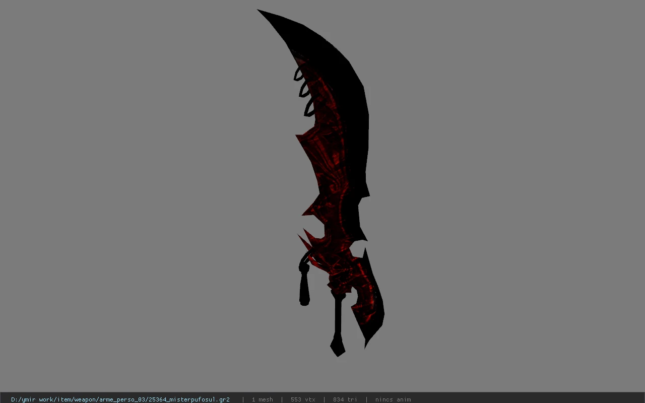
Task: Click the diamond-shaped pommel at the sword's bottom
Action: click(x=338, y=346)
